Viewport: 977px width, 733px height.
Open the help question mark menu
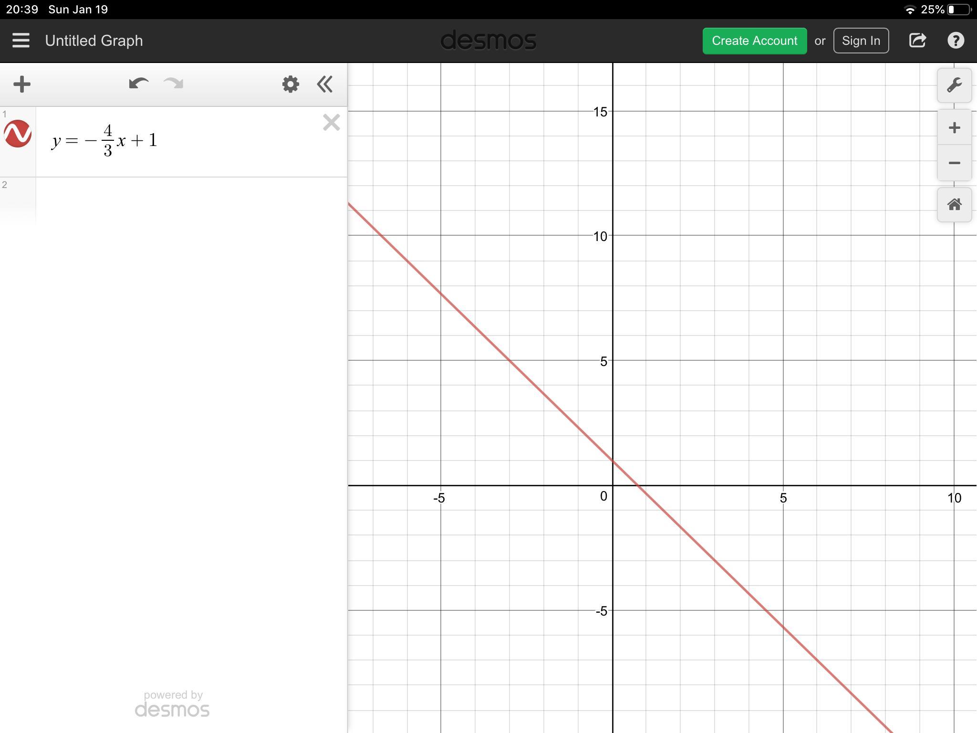click(x=956, y=41)
